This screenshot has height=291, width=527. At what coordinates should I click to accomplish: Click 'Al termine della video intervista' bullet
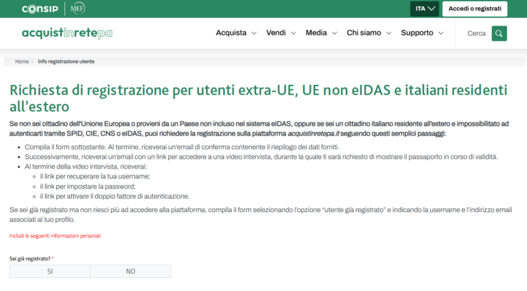(86, 167)
